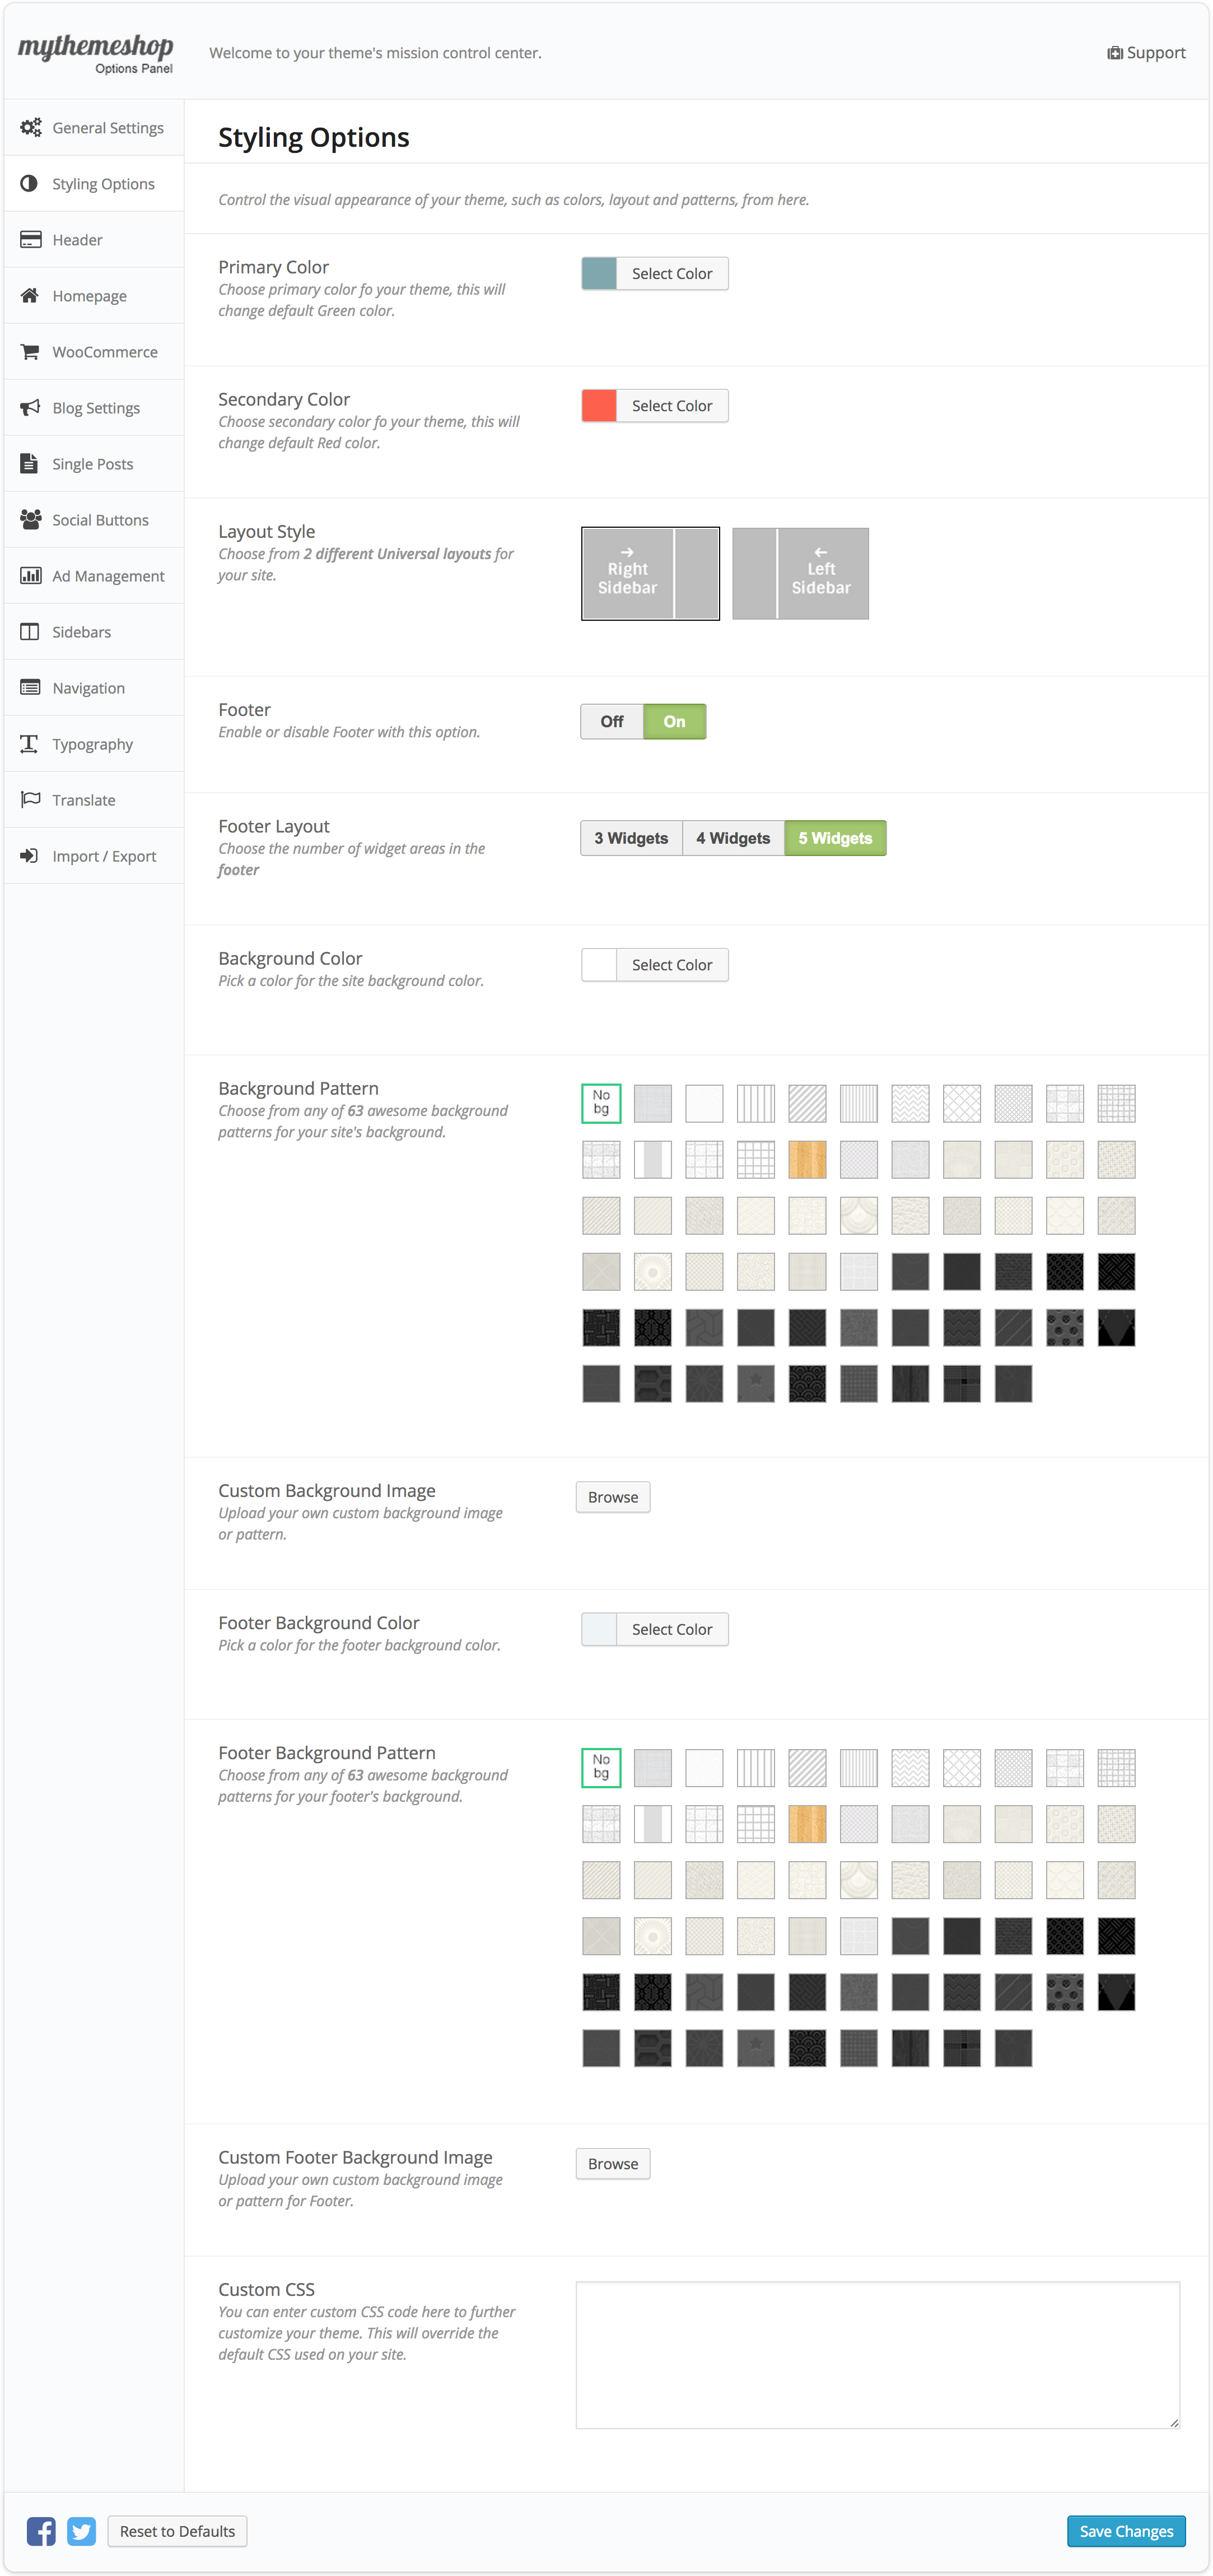
Task: Open Translate via the flag icon
Action: (30, 799)
